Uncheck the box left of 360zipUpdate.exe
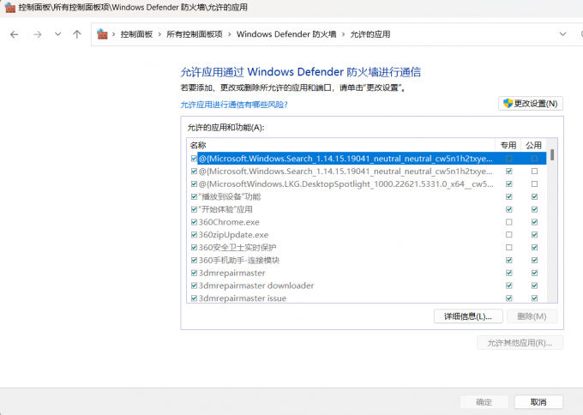Screen dimensions: 583x415 click(x=194, y=235)
